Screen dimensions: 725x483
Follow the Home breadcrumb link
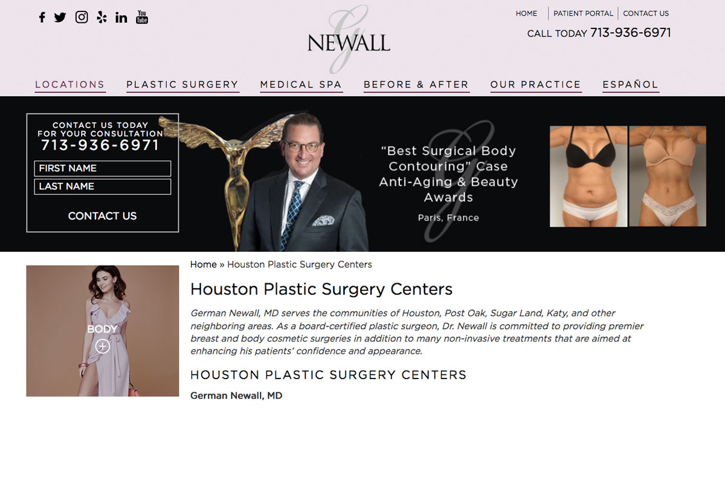click(x=204, y=264)
